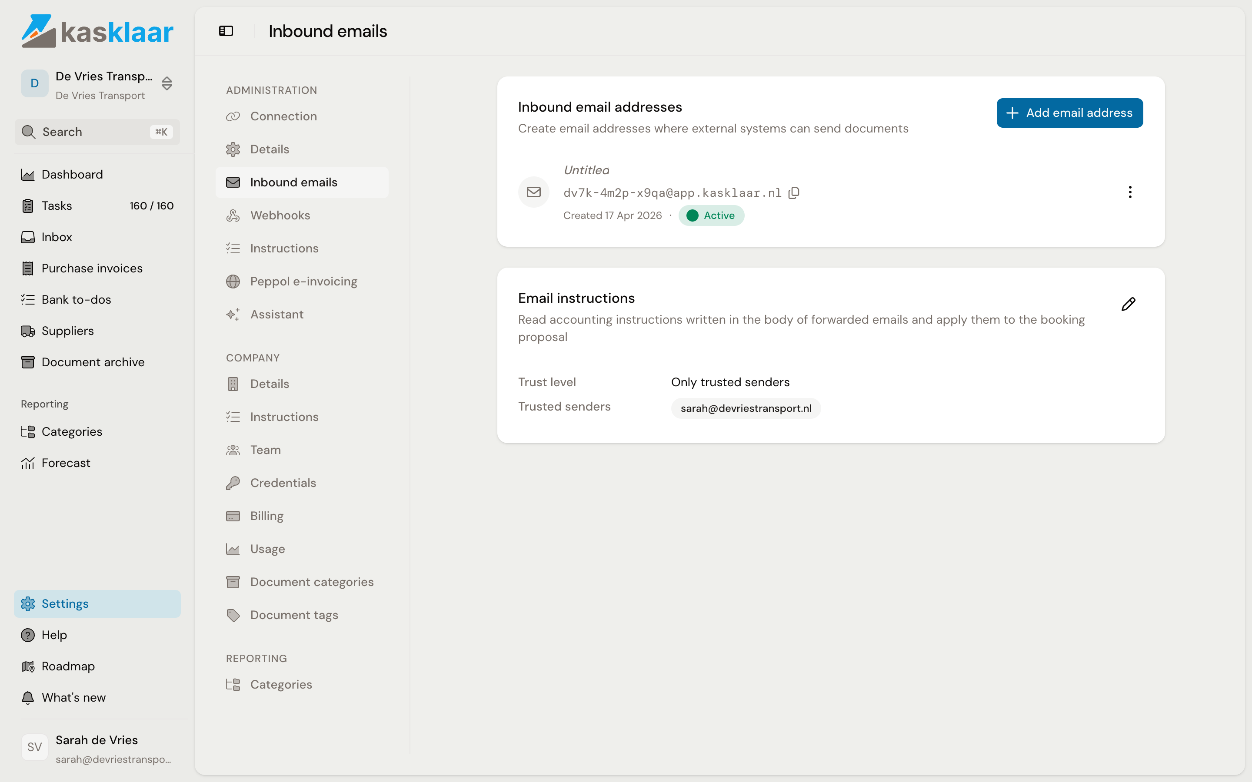Open Document tags settings
Screen dimensions: 1252x782
pos(302,615)
